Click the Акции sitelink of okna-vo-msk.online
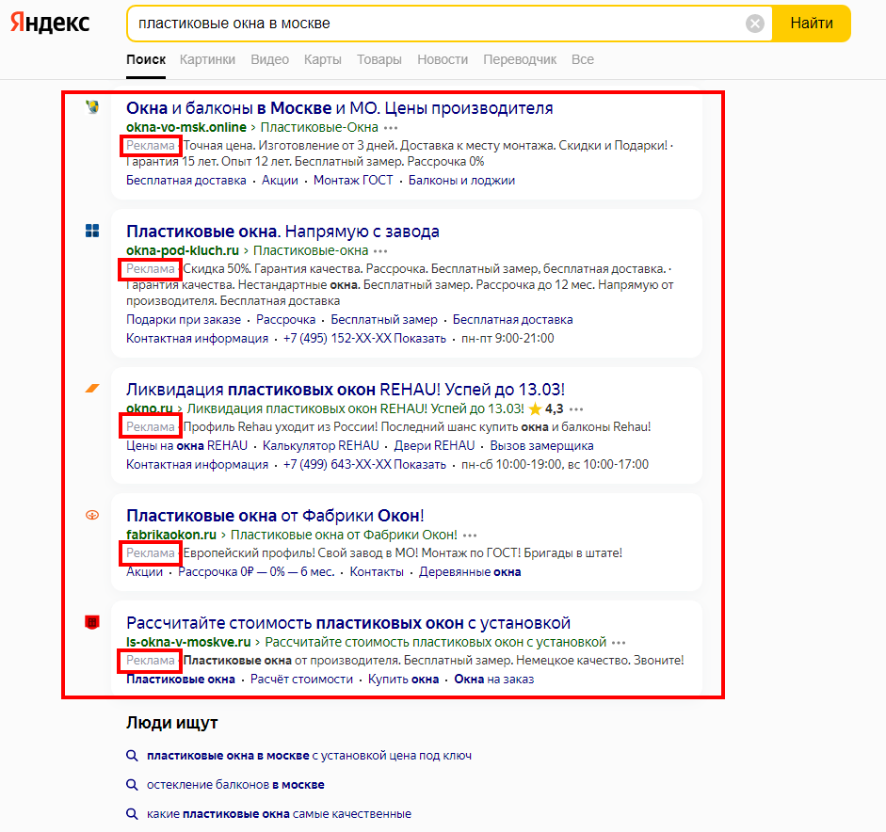886x832 pixels. [280, 180]
